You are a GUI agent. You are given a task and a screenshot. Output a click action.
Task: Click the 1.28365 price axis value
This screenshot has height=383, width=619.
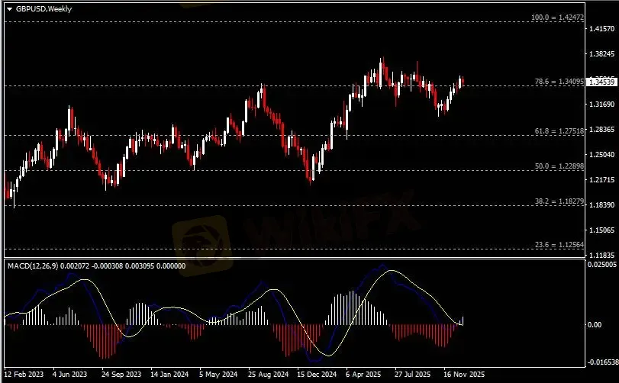point(601,130)
